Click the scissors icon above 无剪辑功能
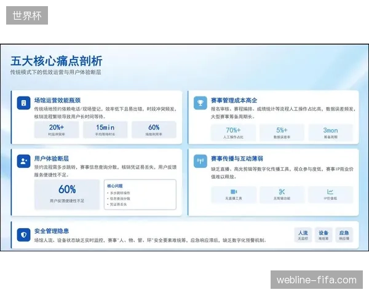 282,192
